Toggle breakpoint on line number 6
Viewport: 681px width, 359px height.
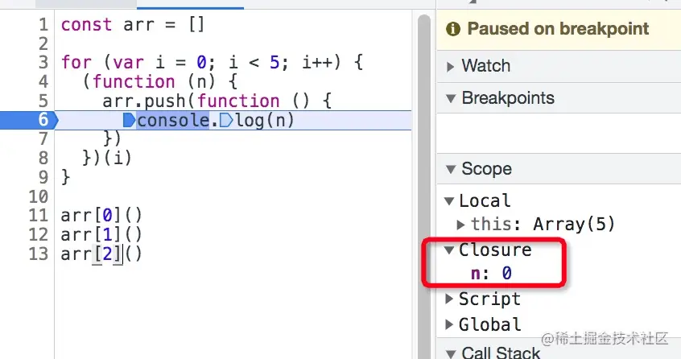[x=43, y=119]
